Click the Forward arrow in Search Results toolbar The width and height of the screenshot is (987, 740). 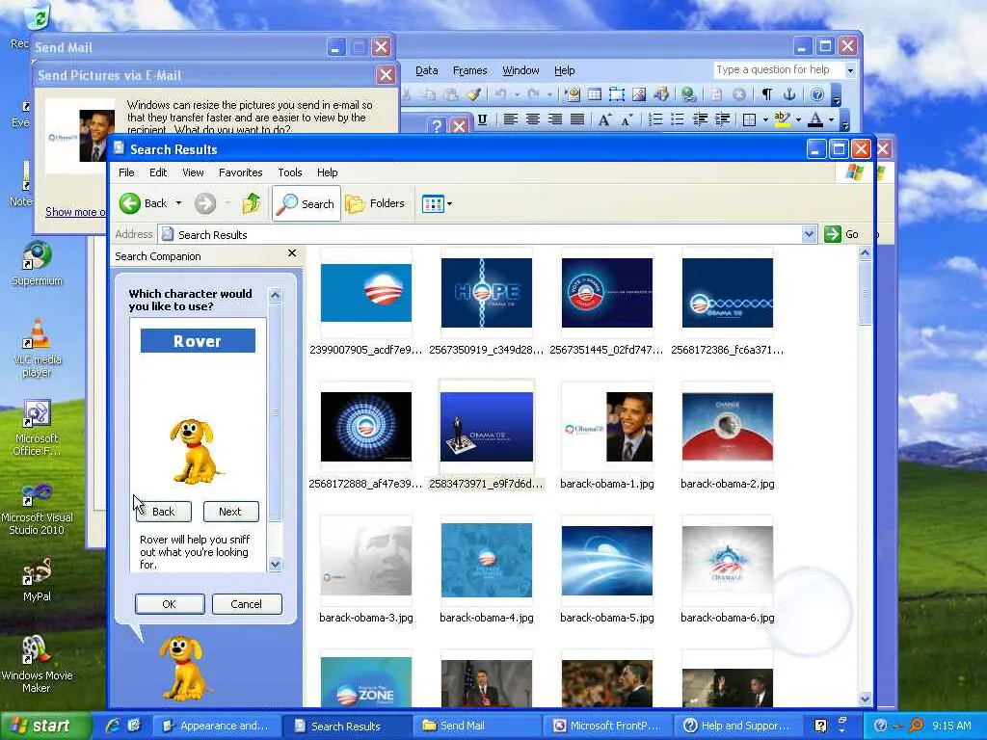tap(205, 203)
